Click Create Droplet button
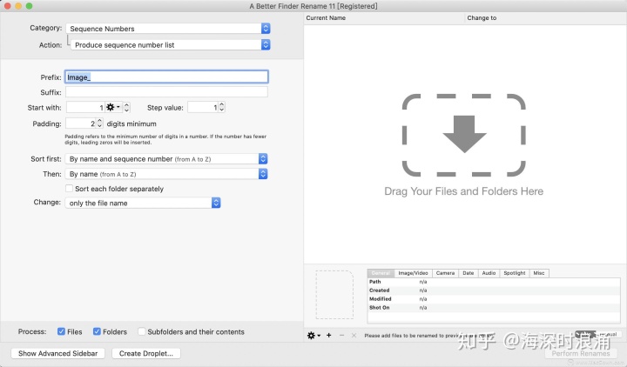This screenshot has width=627, height=367. pos(146,353)
